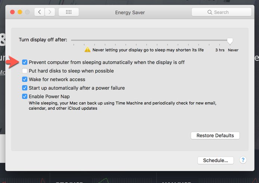The image size is (259, 183).
Task: Disable Wake for network access
Action: pyautogui.click(x=25, y=79)
